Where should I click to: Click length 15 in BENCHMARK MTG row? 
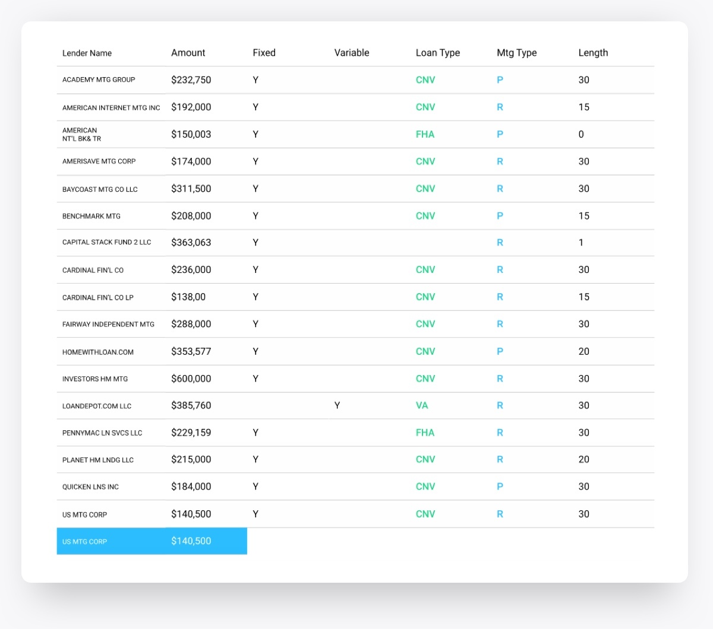(584, 216)
